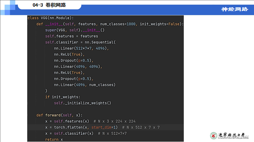Click the '神经网路' header text
Screen dimensions: 254x142
click(235, 9)
